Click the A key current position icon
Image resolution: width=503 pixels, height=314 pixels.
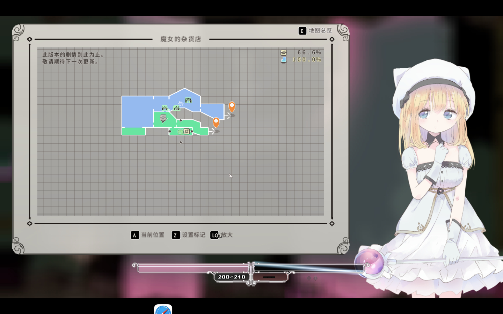point(135,235)
